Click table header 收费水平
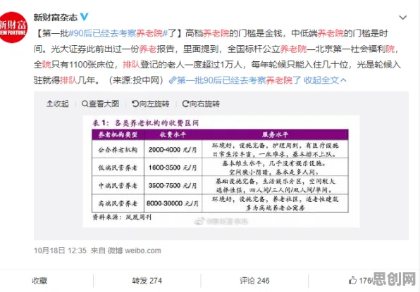 pyautogui.click(x=173, y=135)
